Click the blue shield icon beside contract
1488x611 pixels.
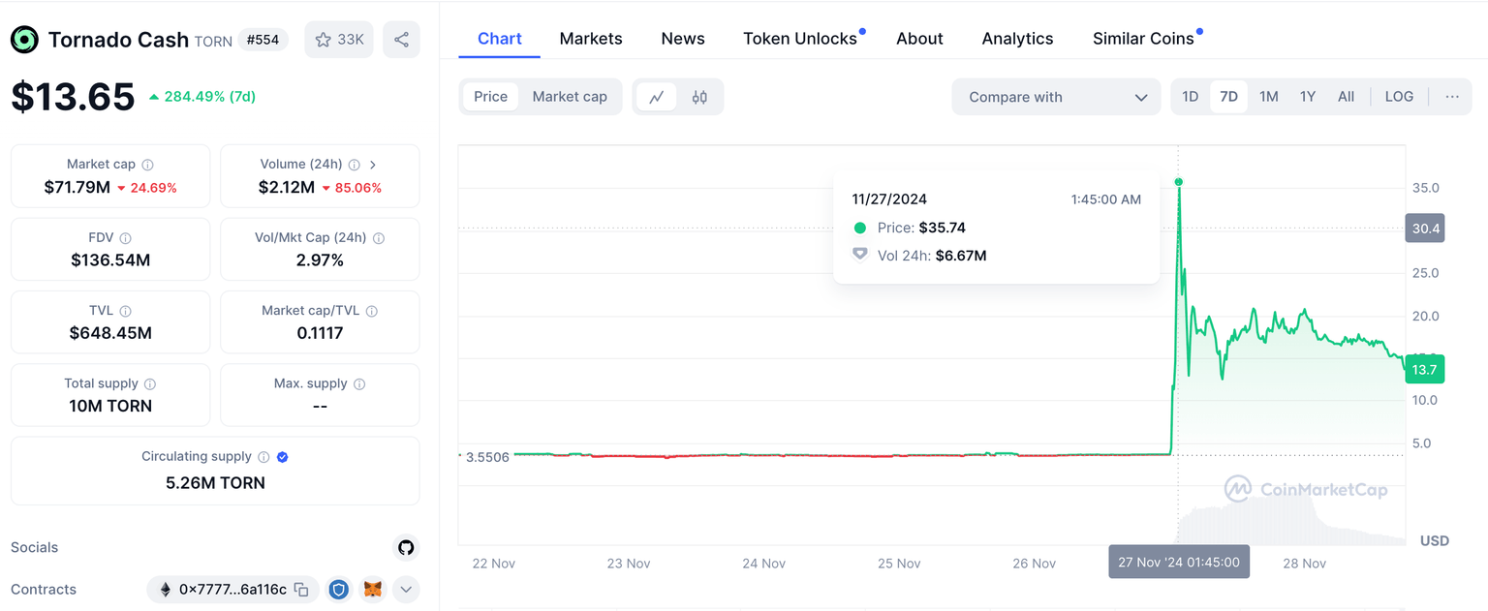point(338,589)
